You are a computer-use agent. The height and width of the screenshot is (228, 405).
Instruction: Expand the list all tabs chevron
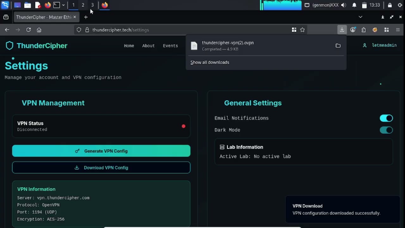tap(360, 17)
